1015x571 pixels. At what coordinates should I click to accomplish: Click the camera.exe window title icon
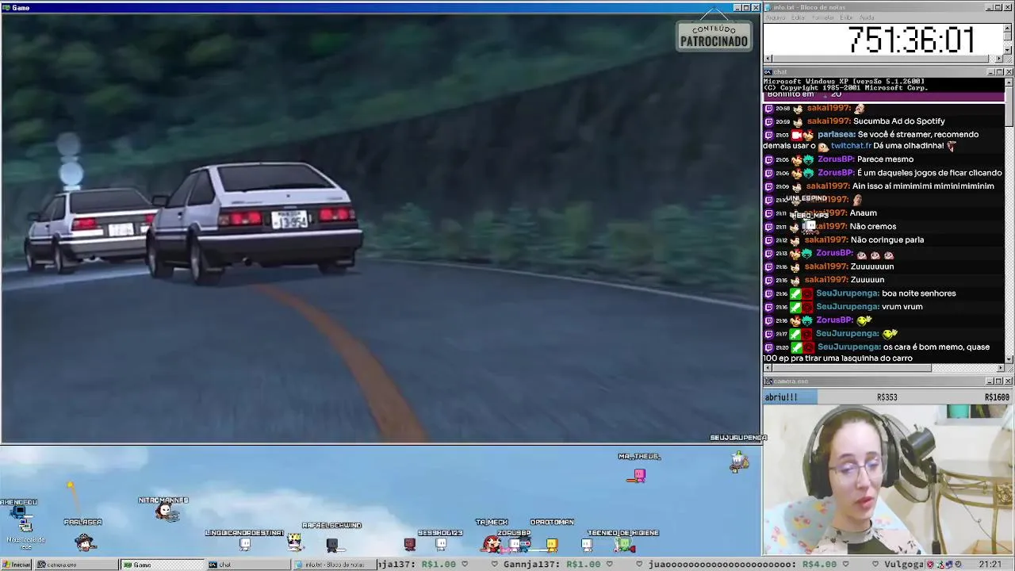768,381
